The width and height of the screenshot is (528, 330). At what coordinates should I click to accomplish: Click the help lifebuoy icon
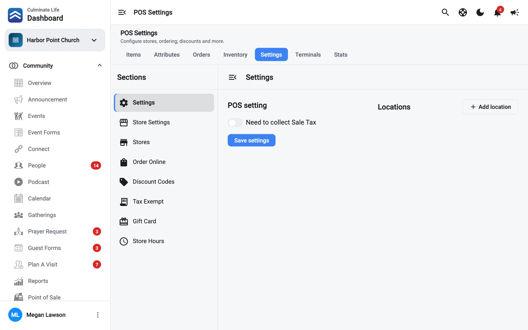463,12
